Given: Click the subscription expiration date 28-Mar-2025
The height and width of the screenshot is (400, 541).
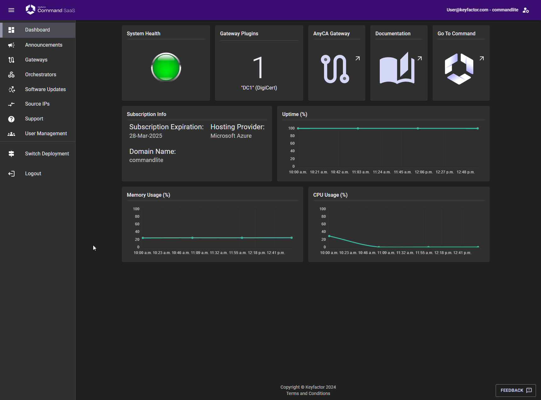Looking at the screenshot, I should [x=145, y=136].
